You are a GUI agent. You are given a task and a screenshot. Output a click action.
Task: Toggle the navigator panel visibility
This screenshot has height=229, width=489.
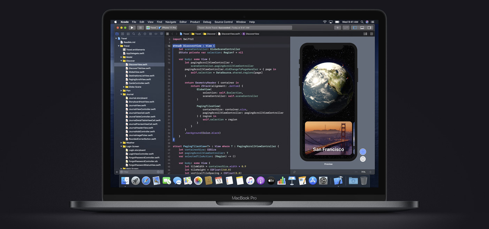pos(355,28)
